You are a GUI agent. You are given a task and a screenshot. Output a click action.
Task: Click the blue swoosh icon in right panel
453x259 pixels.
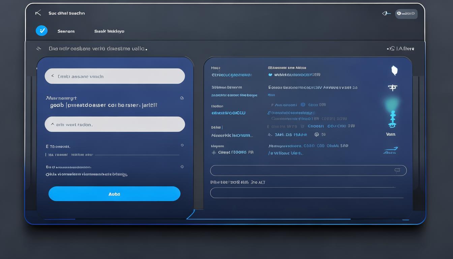pyautogui.click(x=391, y=150)
